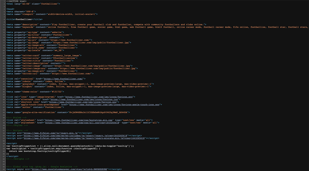
Task: Click the <!DOCTYPE html> declaration text
Action: tap(16, 1)
